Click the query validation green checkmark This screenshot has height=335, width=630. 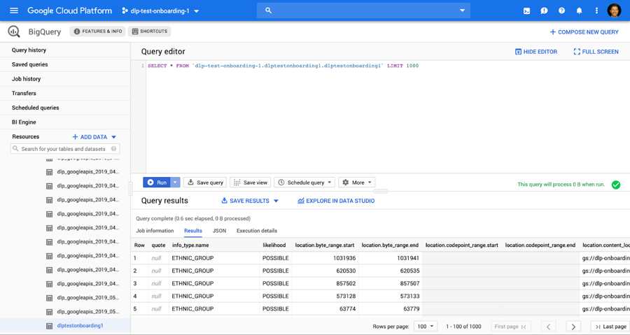tap(616, 185)
